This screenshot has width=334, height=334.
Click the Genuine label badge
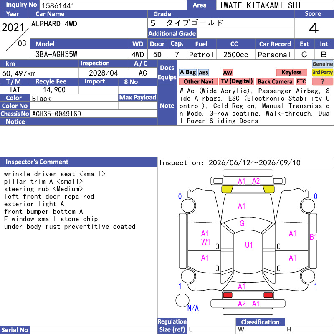(x=322, y=64)
